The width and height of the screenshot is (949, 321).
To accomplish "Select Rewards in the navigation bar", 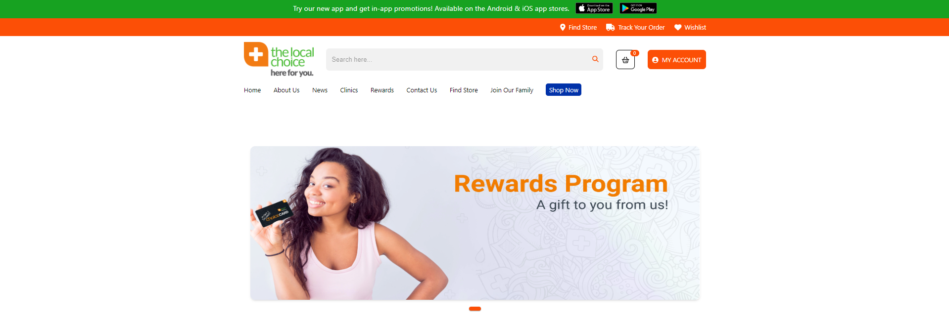I will coord(382,90).
